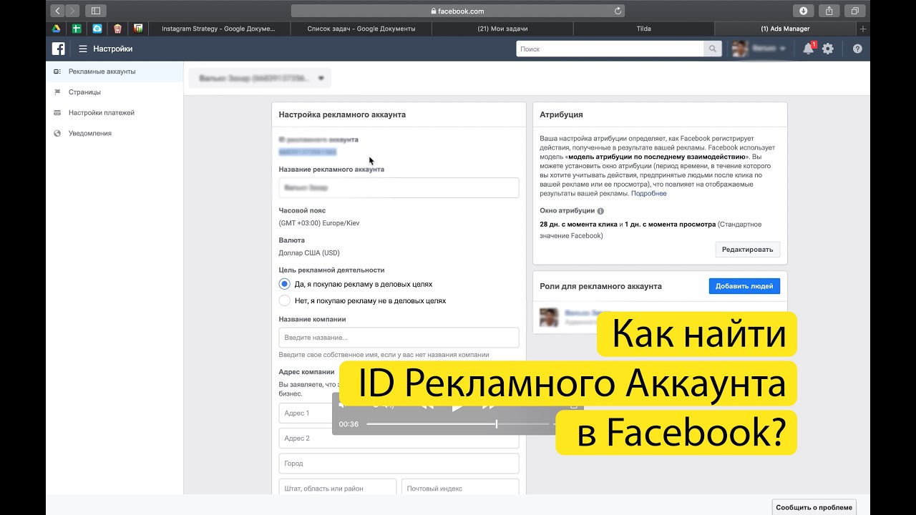Open the notifications bell

tap(809, 49)
